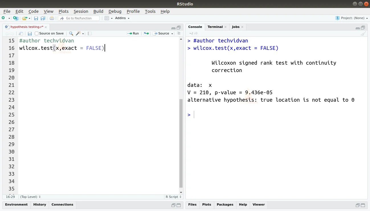The image size is (370, 211).
Task: Open the Environment tab
Action: (16, 204)
